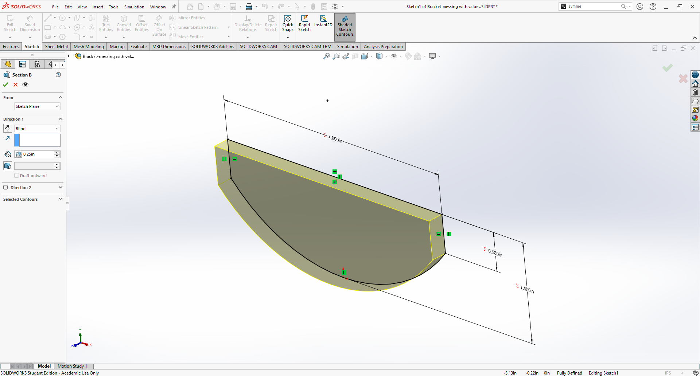Switch to the Sheet Metal tab
The width and height of the screenshot is (700, 376).
pos(57,47)
